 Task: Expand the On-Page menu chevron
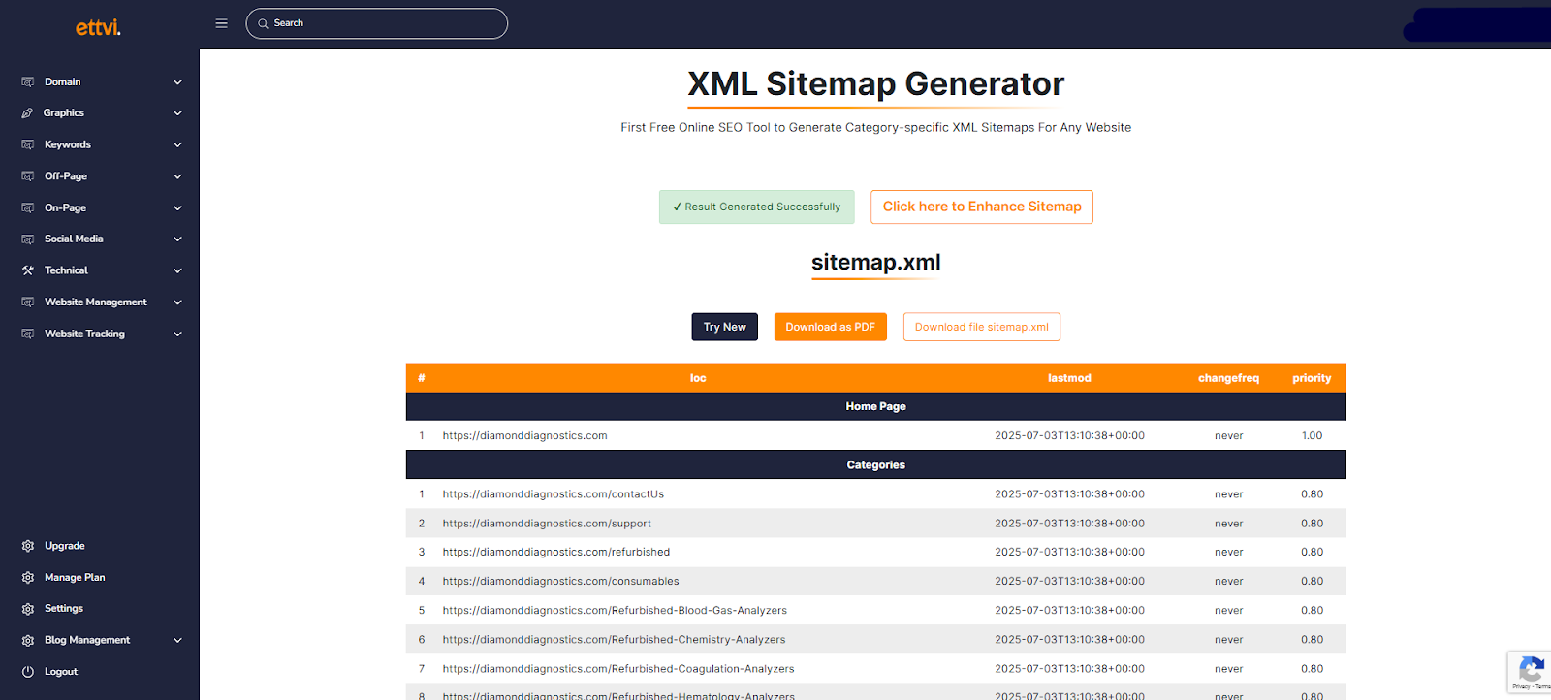tap(177, 207)
